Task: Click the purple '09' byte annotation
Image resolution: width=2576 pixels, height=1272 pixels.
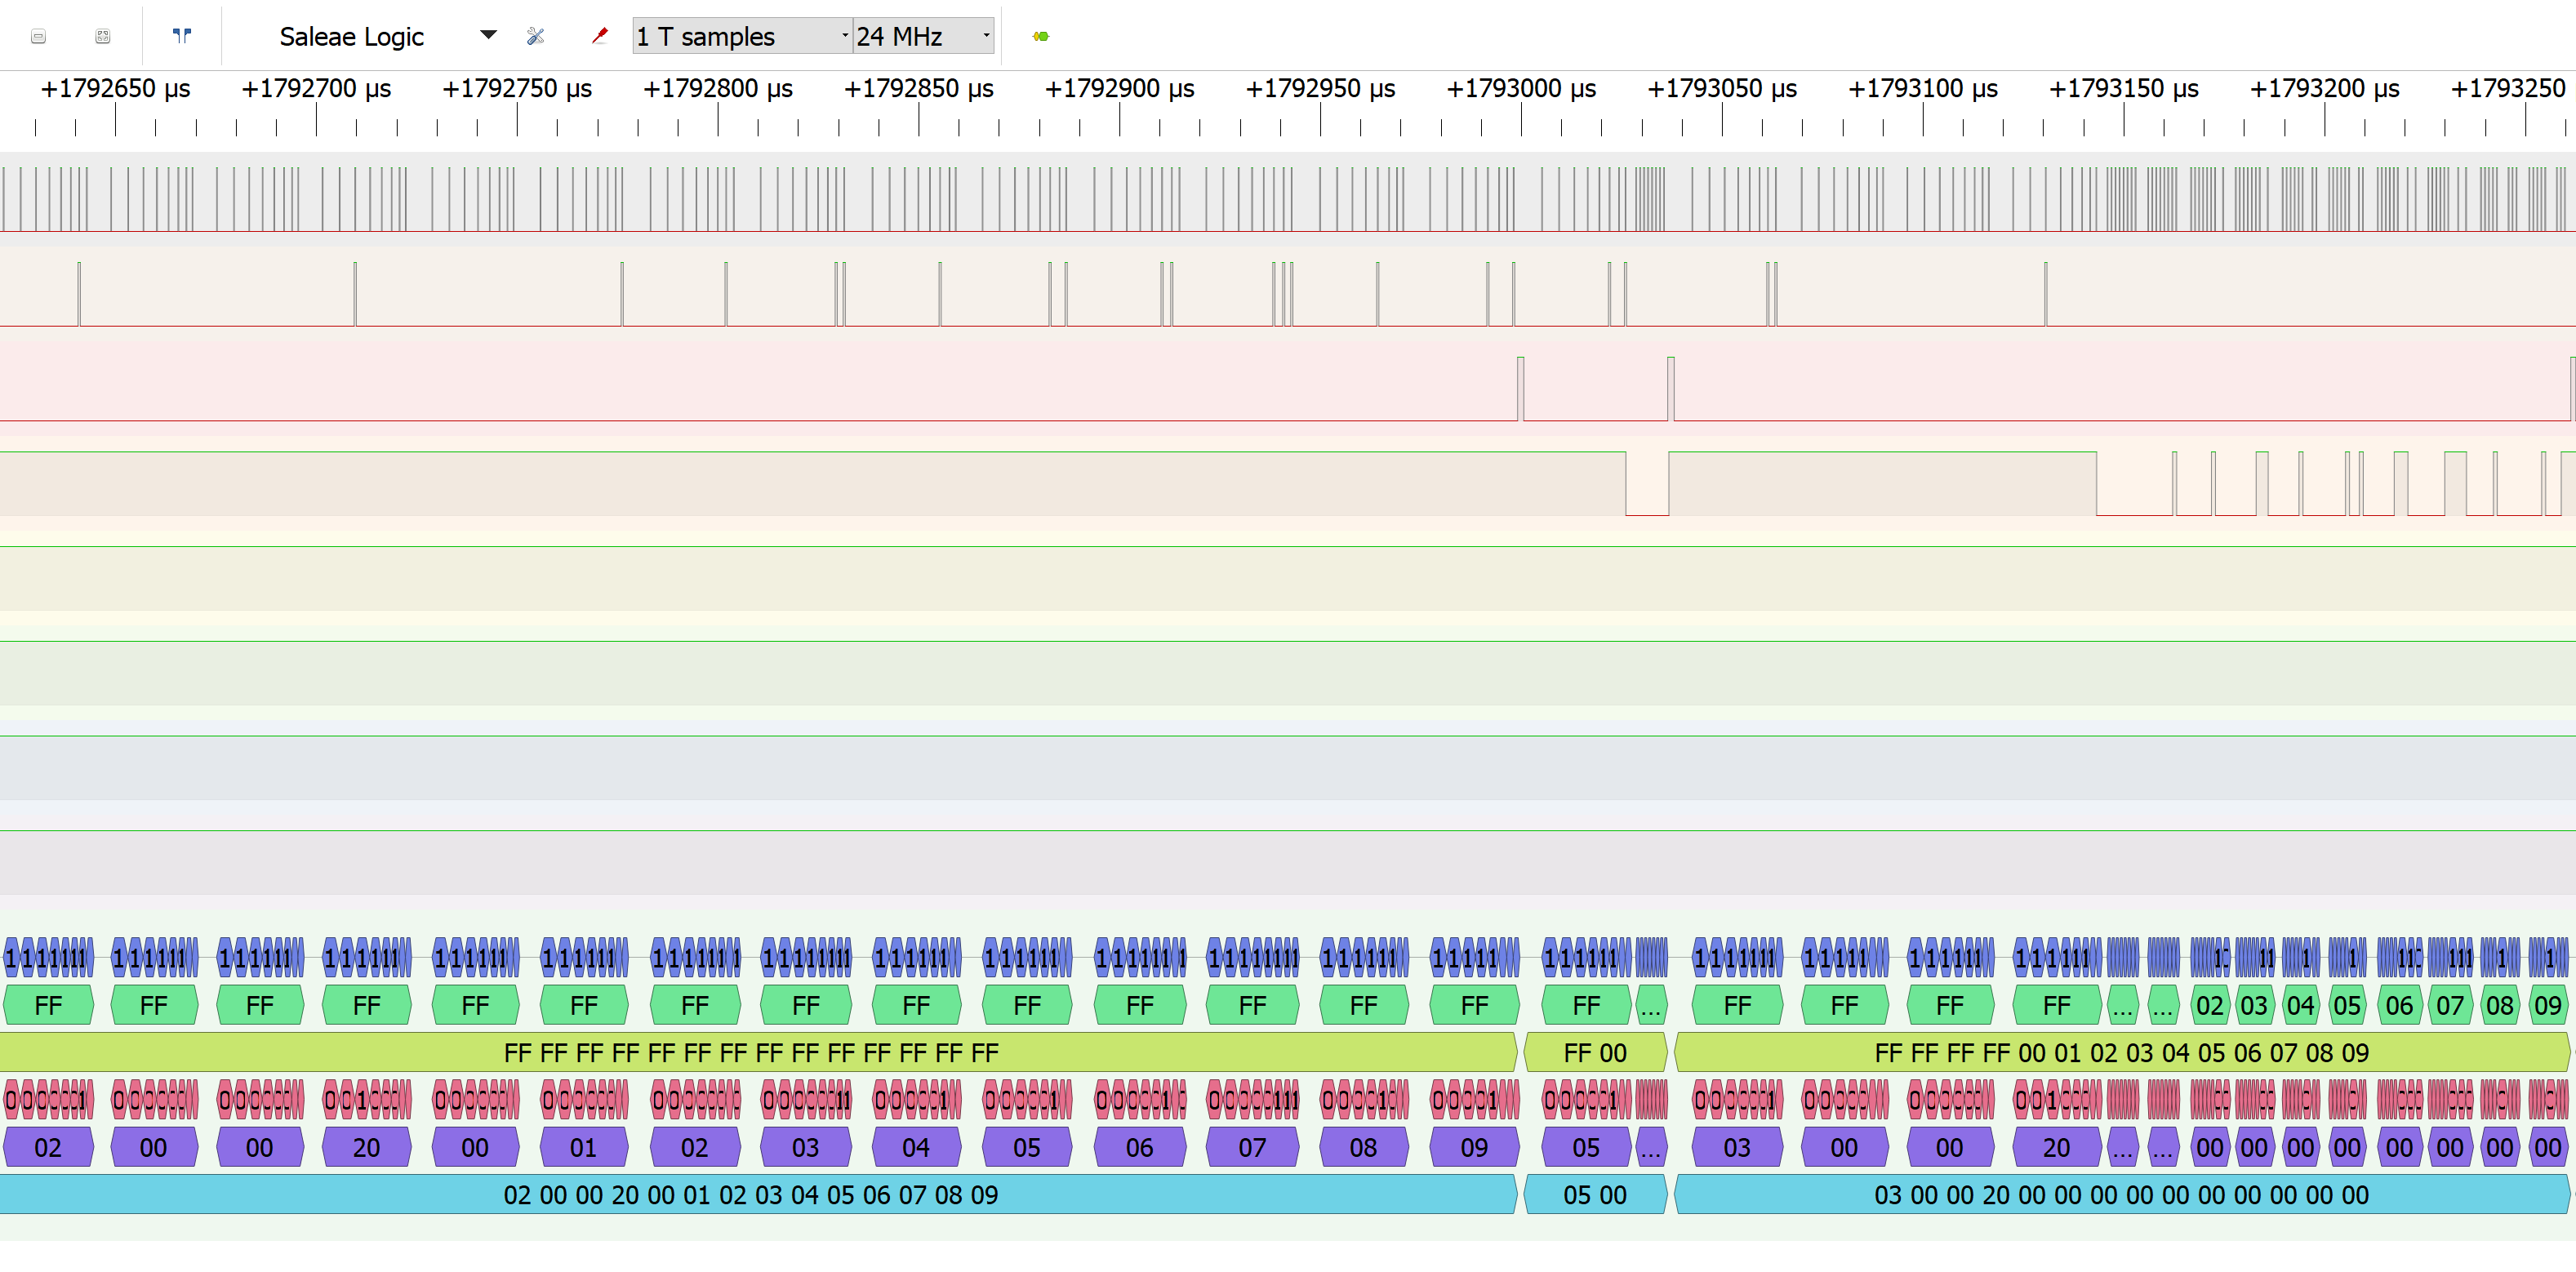Action: tap(1475, 1148)
